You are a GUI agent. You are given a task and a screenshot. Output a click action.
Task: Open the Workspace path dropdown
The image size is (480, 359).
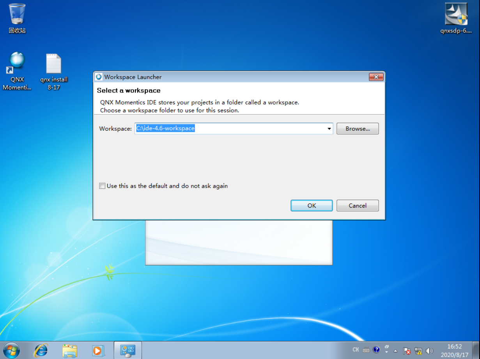point(329,128)
